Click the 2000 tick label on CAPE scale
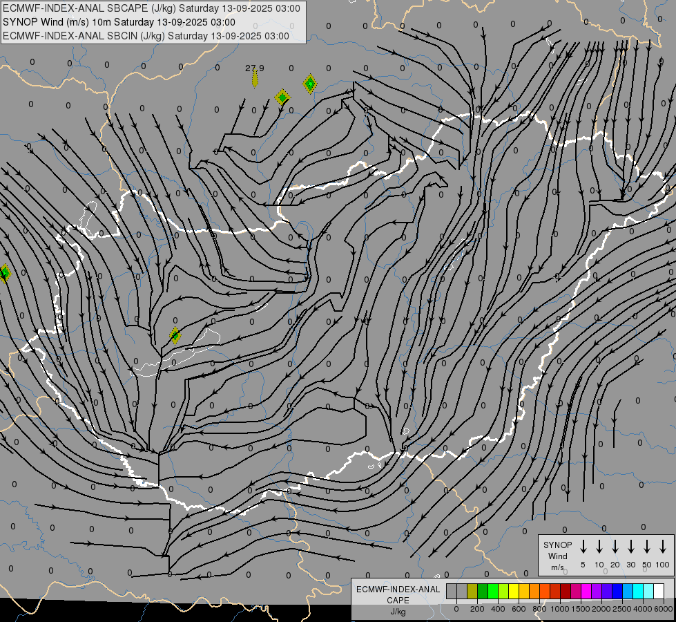676x622 pixels. [x=601, y=609]
